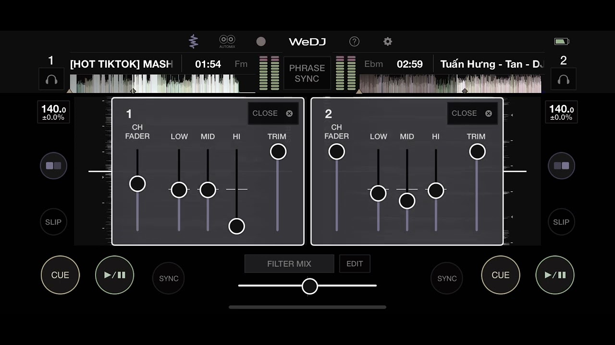
Task: Close the deck 1 mixer panel
Action: [x=273, y=114]
